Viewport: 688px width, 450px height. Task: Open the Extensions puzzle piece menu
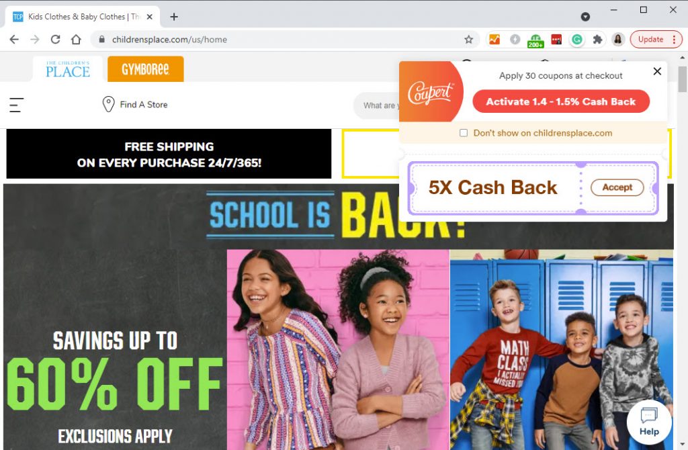[x=597, y=40]
